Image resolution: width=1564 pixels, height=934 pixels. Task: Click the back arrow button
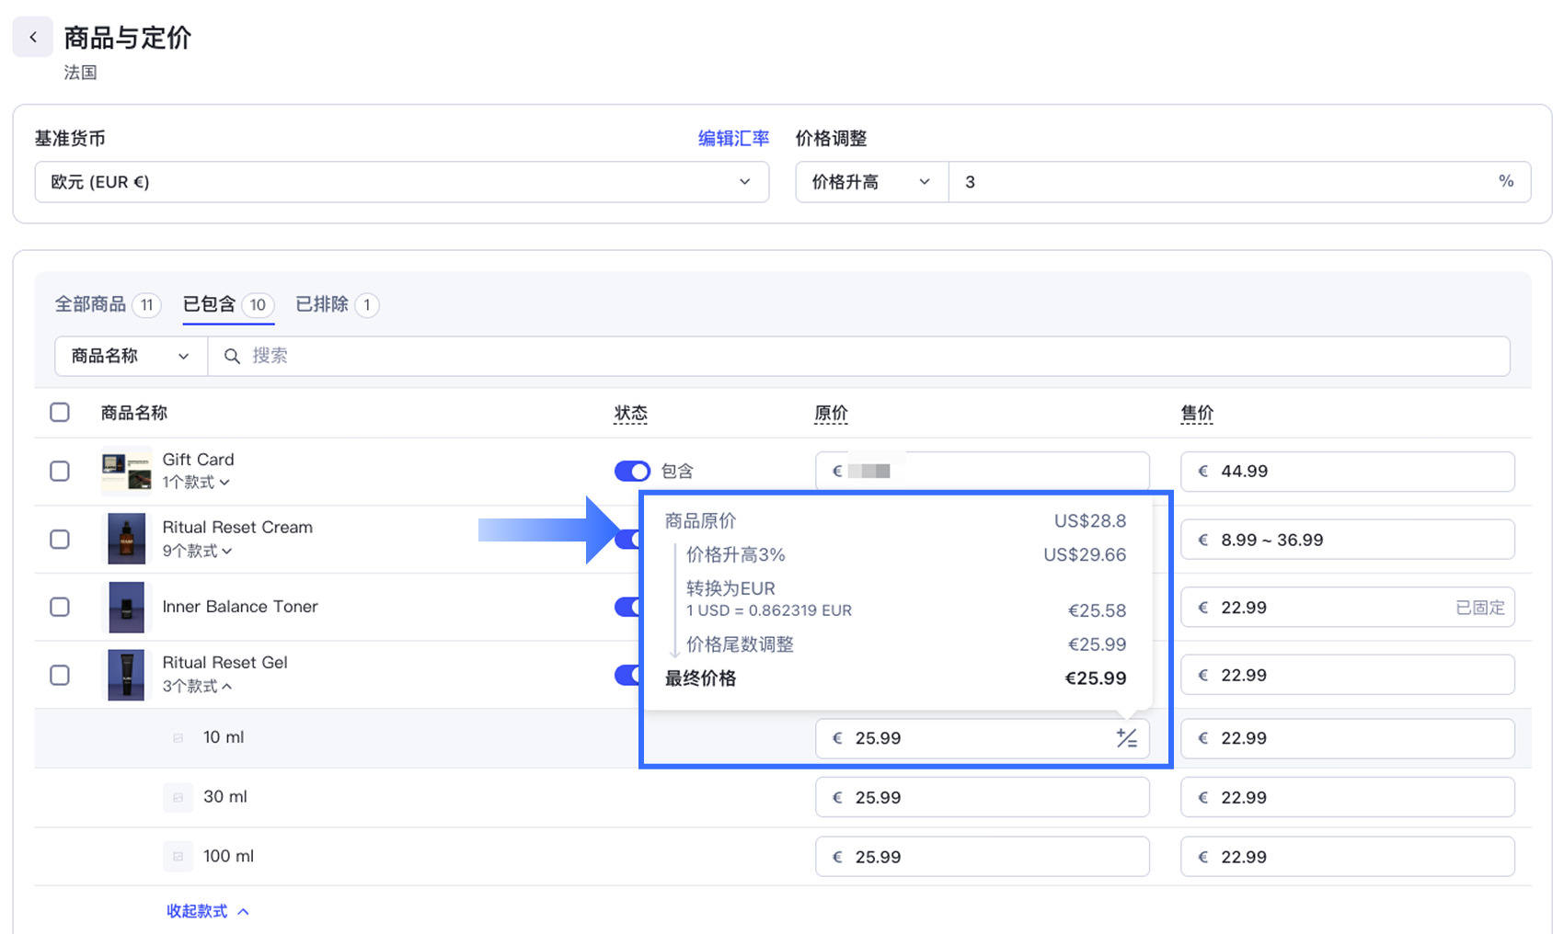point(33,38)
